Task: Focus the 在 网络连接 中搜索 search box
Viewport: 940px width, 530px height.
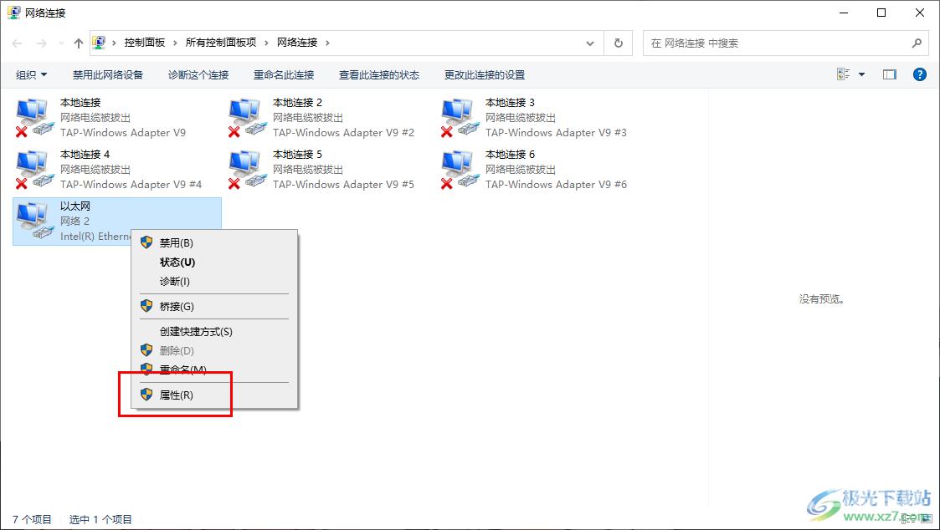Action: [785, 43]
